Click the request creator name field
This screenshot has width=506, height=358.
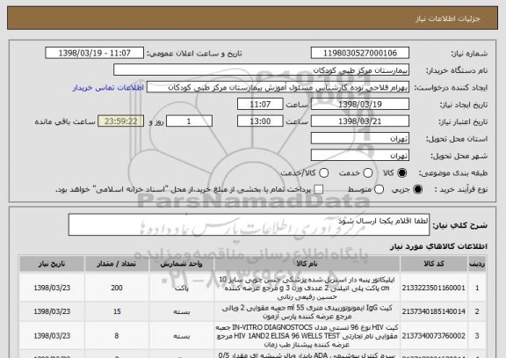click(278, 87)
